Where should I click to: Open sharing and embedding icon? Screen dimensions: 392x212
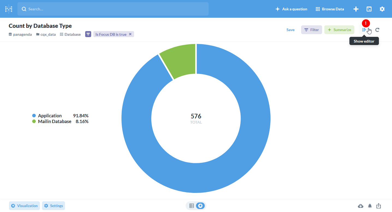point(379,206)
